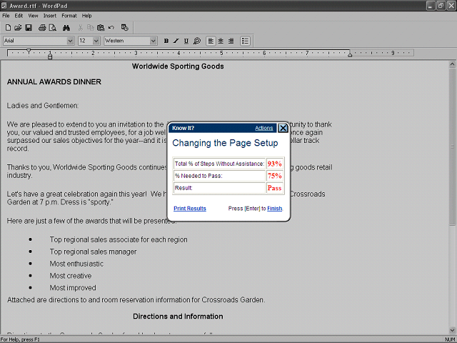Image resolution: width=457 pixels, height=343 pixels.
Task: Open the Edit menu
Action: (x=19, y=16)
